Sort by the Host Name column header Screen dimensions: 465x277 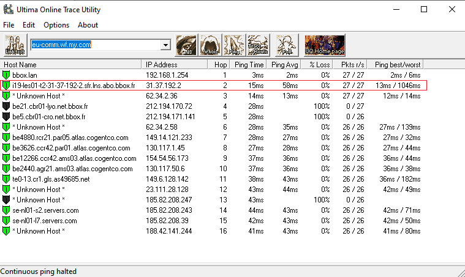point(70,65)
